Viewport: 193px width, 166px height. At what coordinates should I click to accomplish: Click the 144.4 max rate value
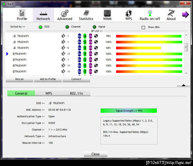(106, 136)
